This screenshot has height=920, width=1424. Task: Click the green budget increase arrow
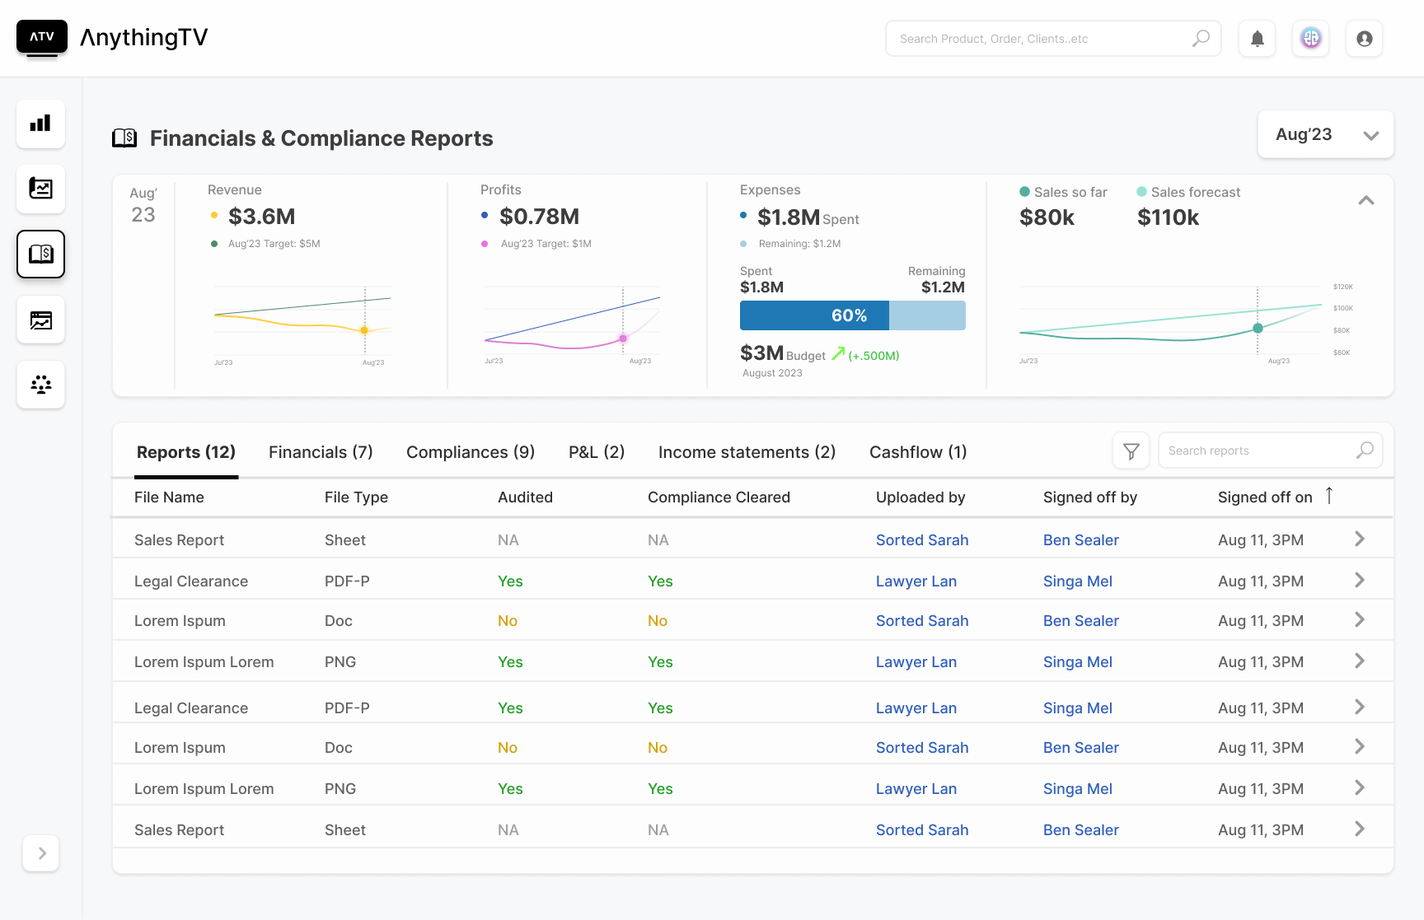[838, 354]
